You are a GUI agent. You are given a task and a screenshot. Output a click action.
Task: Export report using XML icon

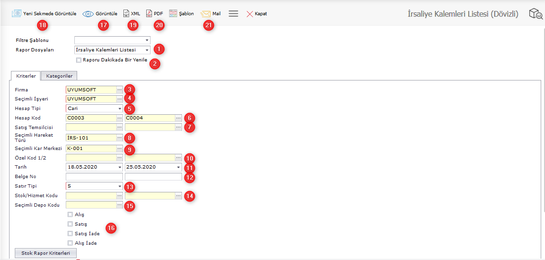(x=126, y=14)
